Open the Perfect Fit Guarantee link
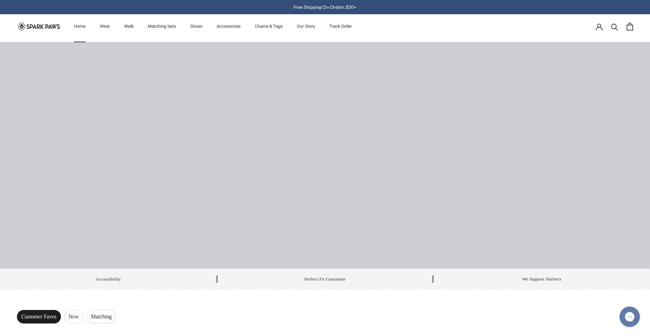 tap(325, 279)
